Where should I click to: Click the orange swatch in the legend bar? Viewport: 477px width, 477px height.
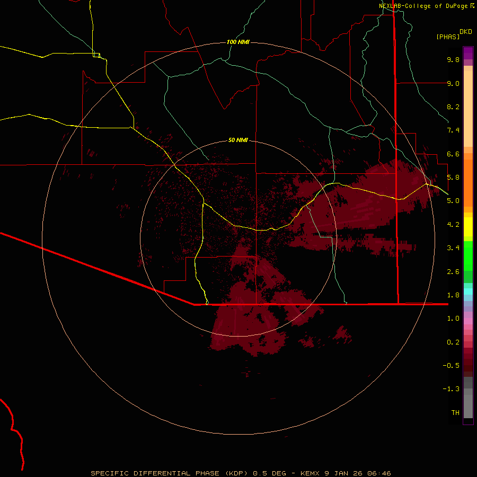(x=468, y=182)
